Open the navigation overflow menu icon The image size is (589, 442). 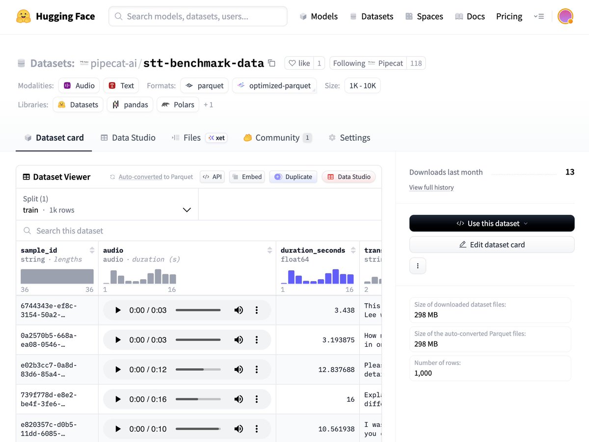(x=539, y=16)
